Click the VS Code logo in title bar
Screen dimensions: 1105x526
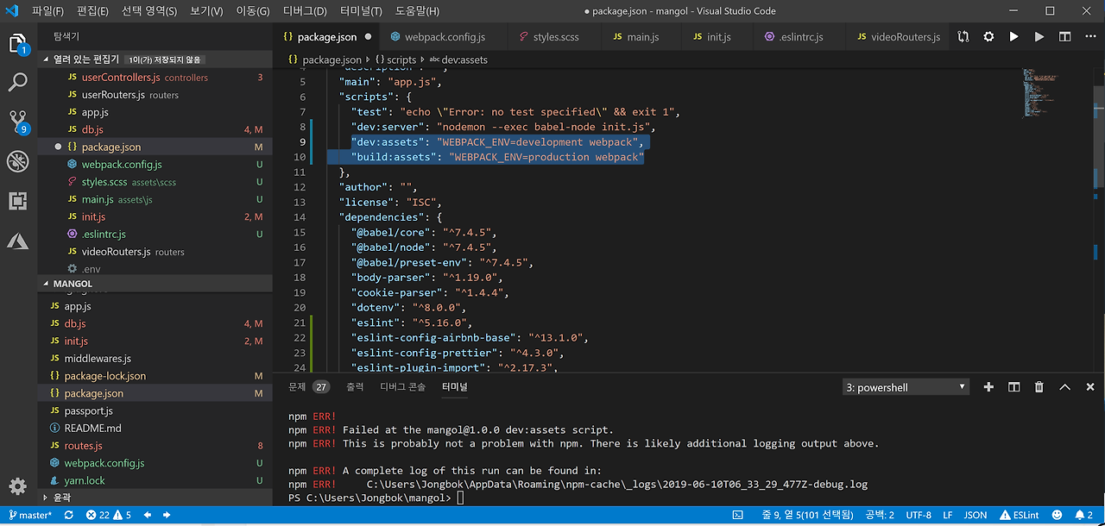coord(12,10)
